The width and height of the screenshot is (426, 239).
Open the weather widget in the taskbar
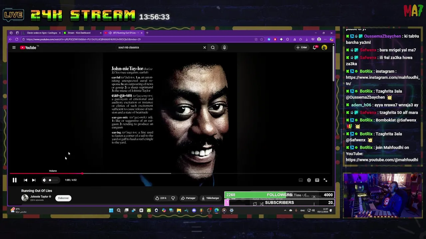(18, 210)
